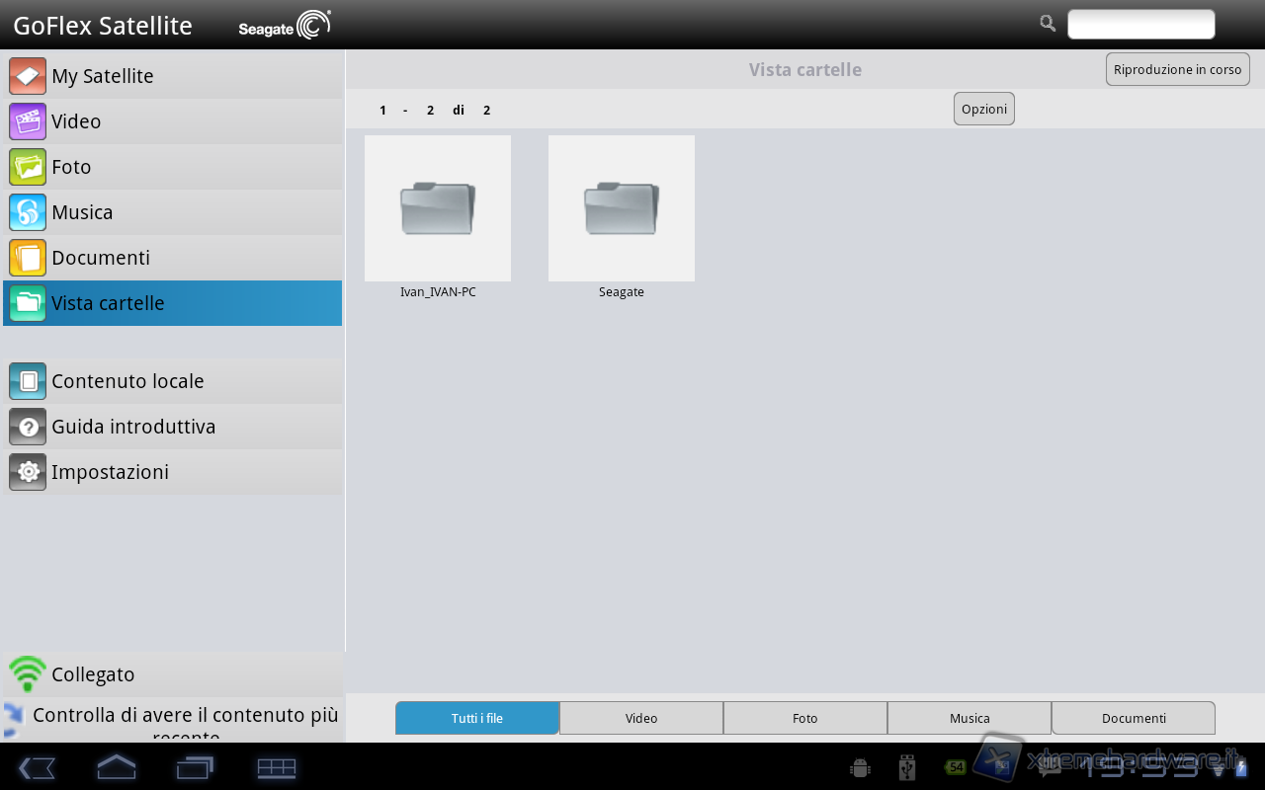
Task: Select the Musica filter tab at bottom
Action: pyautogui.click(x=970, y=718)
